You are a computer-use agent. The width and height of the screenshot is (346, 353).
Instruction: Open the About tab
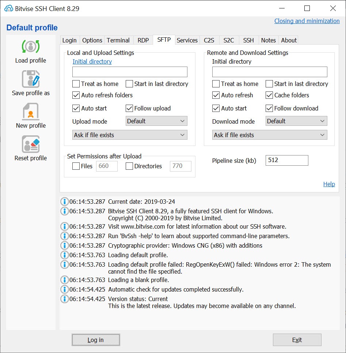289,40
